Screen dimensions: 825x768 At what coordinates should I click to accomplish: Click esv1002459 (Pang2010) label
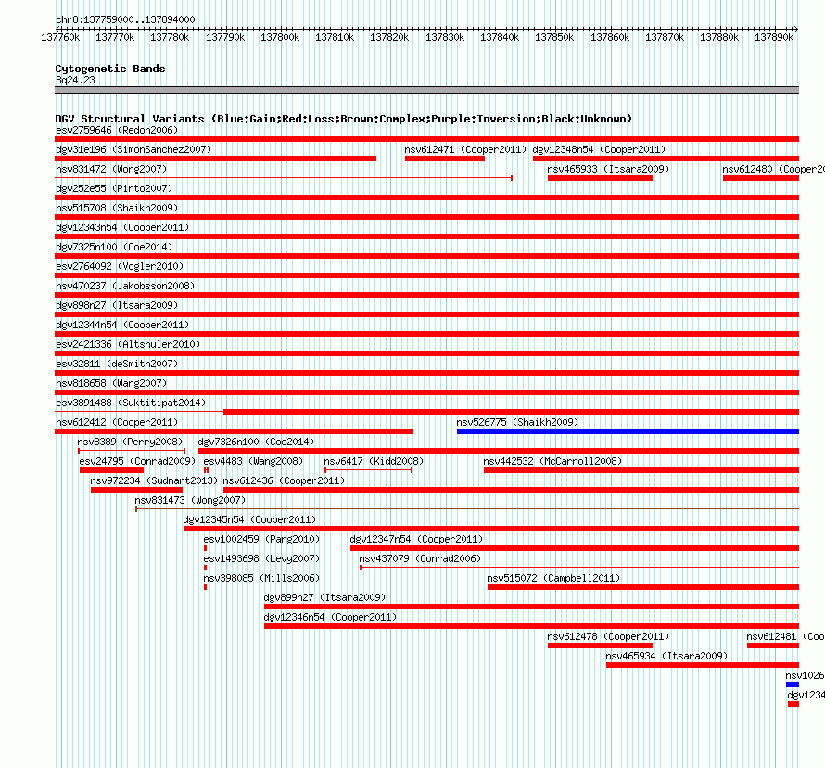pos(261,539)
